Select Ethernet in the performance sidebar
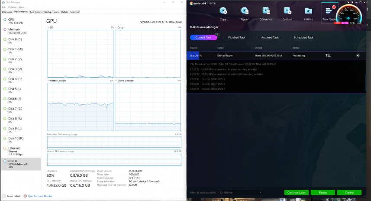Viewport: 371px width, 201px height. 21,151
